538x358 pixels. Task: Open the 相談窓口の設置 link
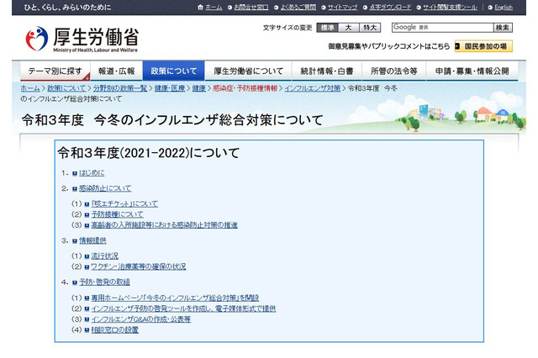point(114,330)
